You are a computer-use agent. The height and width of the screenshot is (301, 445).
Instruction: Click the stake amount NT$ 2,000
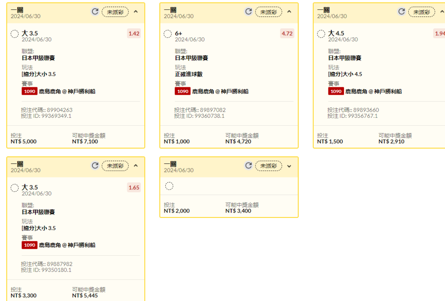[176, 211]
